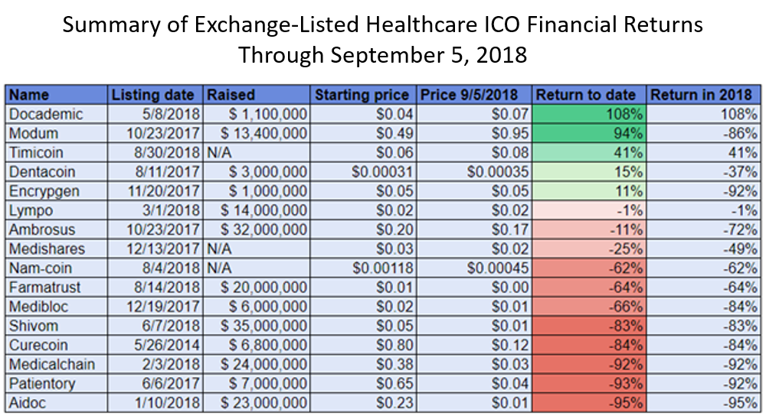Image resolution: width=766 pixels, height=419 pixels.
Task: Click the Price 9/5/2018 header cell
Action: point(474,95)
